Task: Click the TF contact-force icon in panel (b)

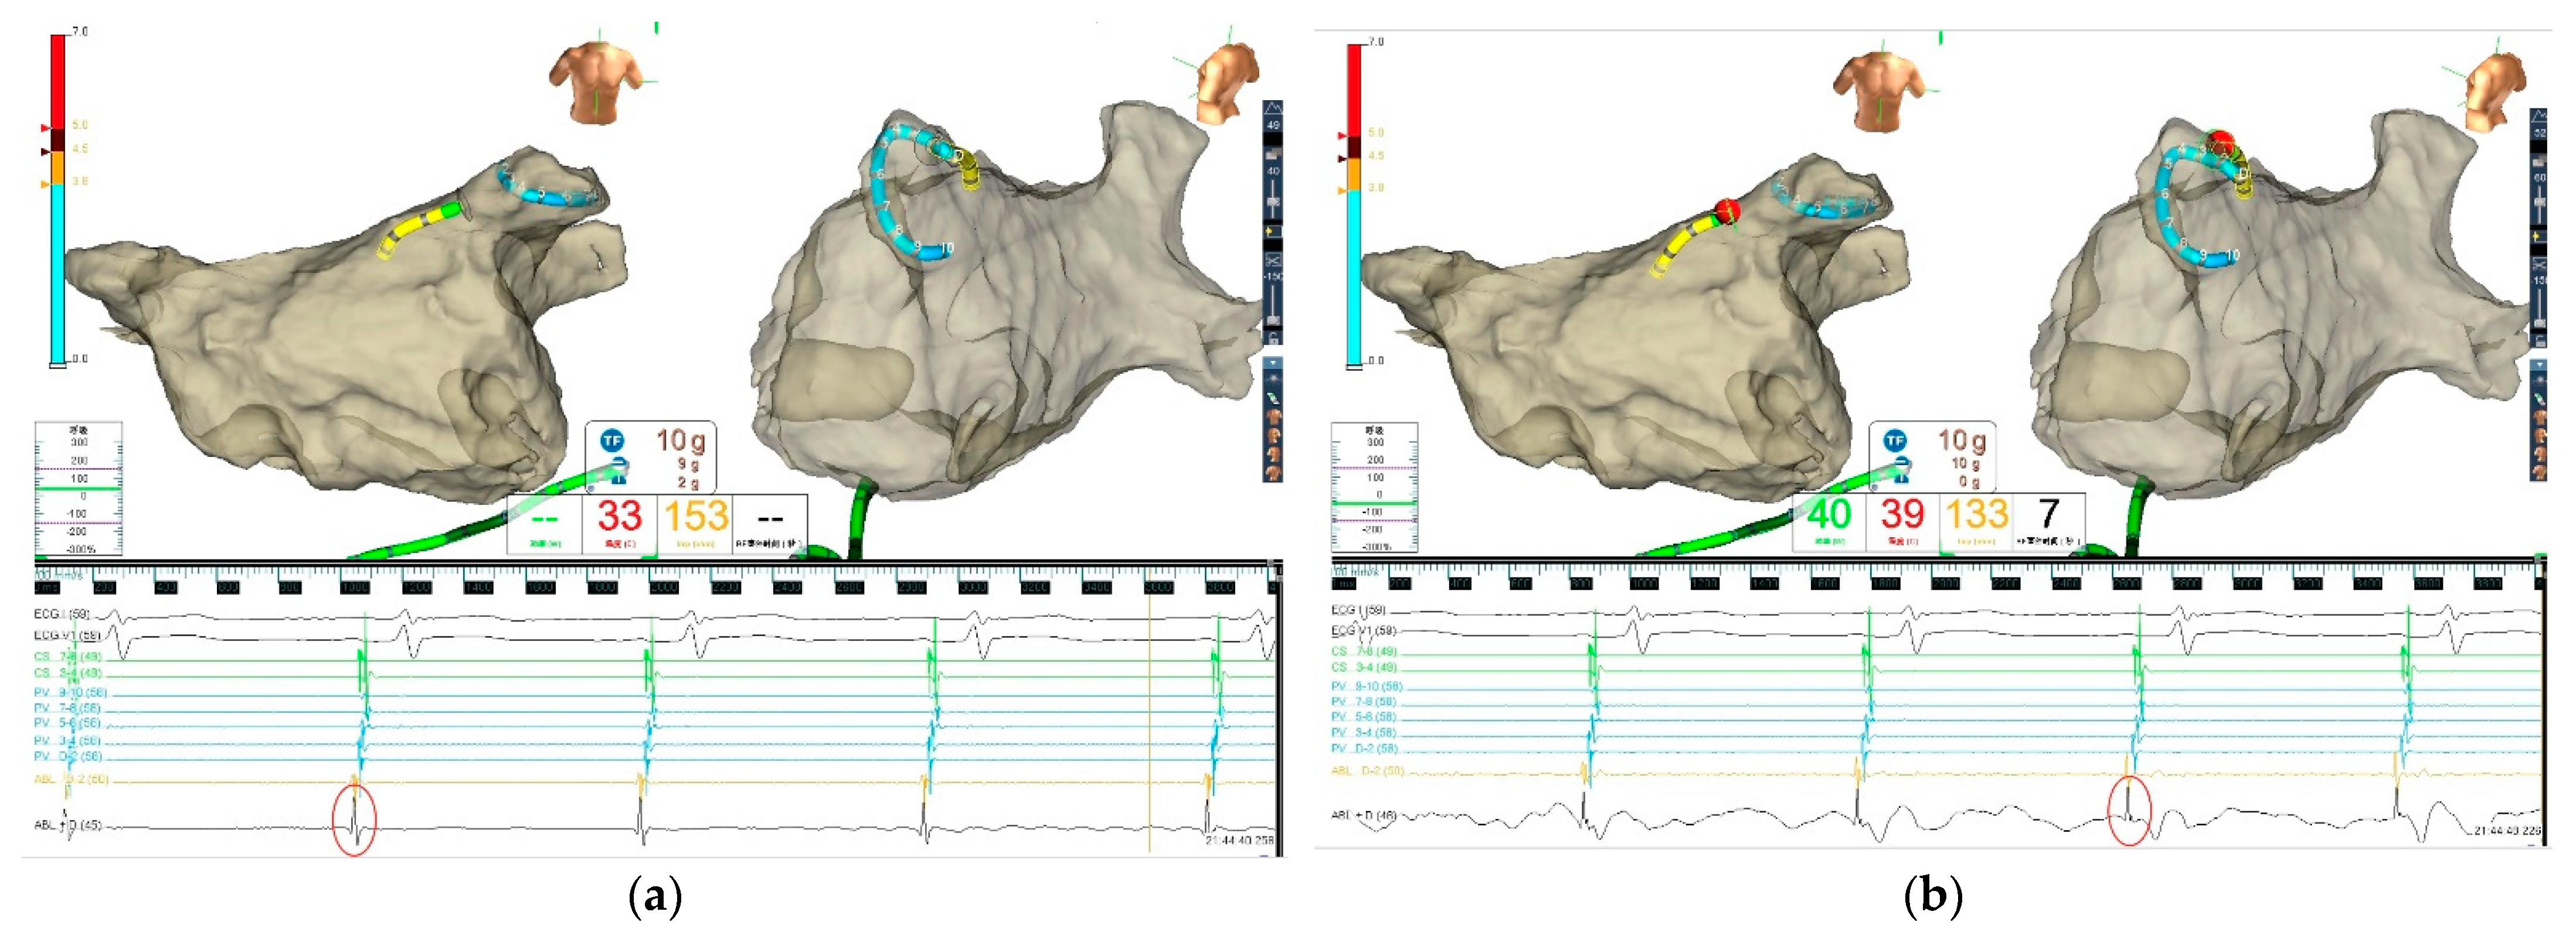Action: pos(1894,441)
